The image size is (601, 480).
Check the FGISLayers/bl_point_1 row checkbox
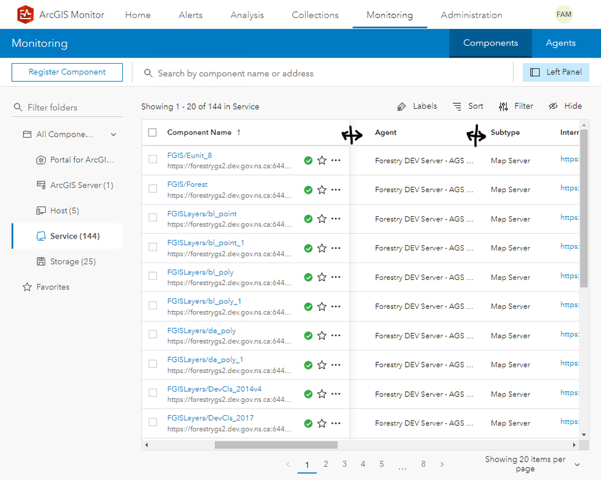coord(153,246)
